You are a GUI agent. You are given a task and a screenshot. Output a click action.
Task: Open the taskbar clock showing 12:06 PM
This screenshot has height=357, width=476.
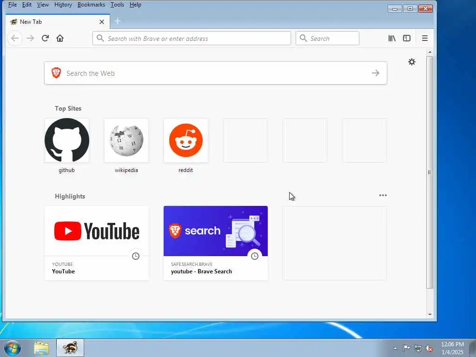[452, 348]
